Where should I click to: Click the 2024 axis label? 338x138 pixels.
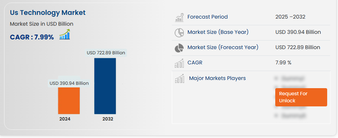[x=65, y=119]
